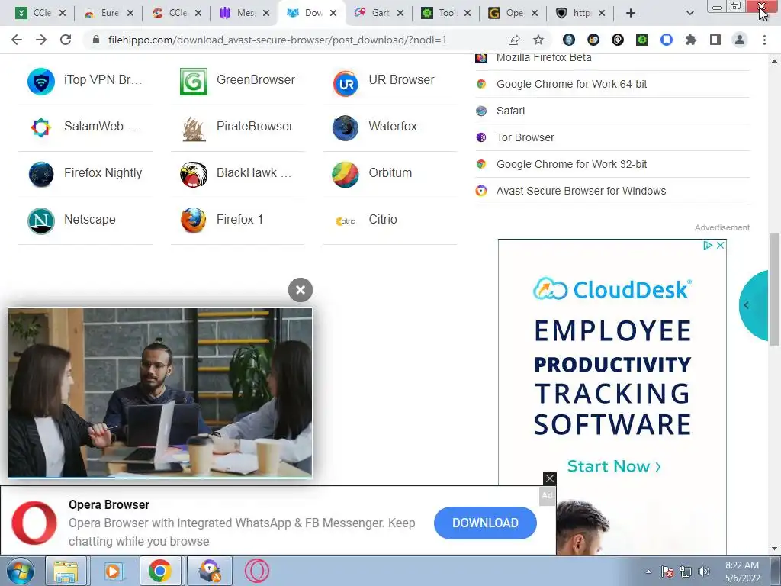Click the SalamWeb colorful star icon
This screenshot has height=586, width=781.
pyautogui.click(x=41, y=127)
